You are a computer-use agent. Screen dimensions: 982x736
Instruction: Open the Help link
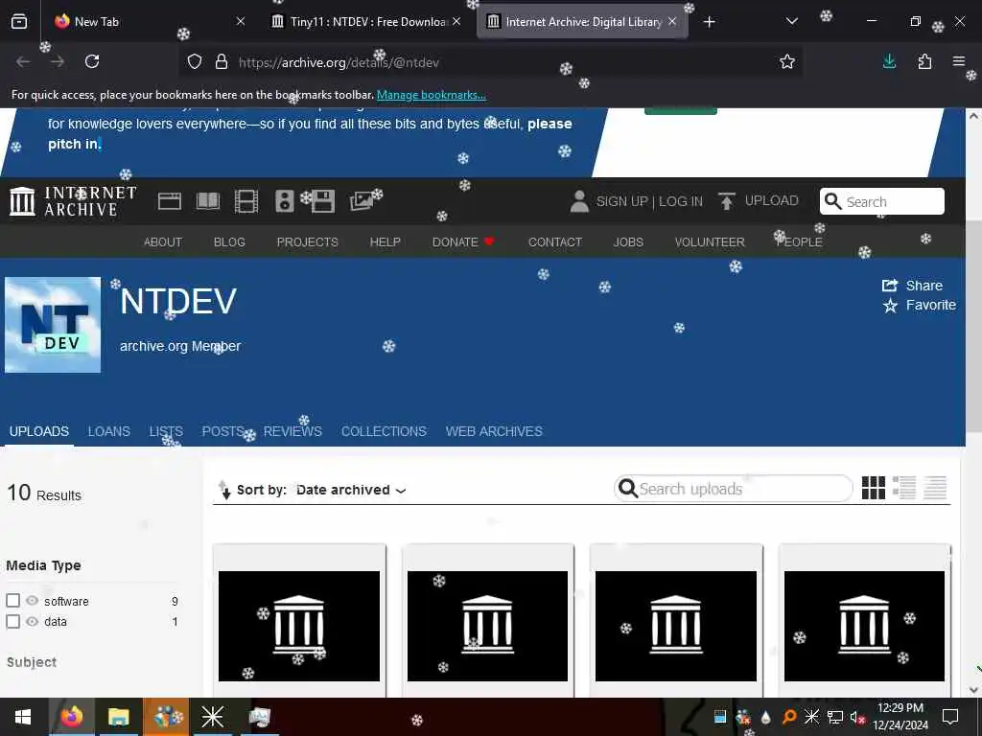tap(386, 241)
